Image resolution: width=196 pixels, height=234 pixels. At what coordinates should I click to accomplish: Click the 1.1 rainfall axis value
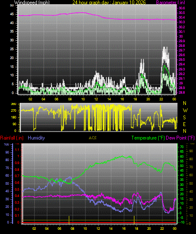tap(17, 150)
